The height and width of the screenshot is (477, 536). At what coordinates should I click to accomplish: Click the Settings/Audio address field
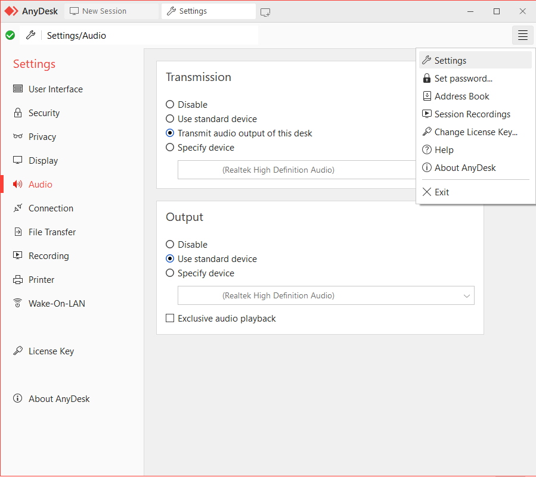(x=149, y=36)
